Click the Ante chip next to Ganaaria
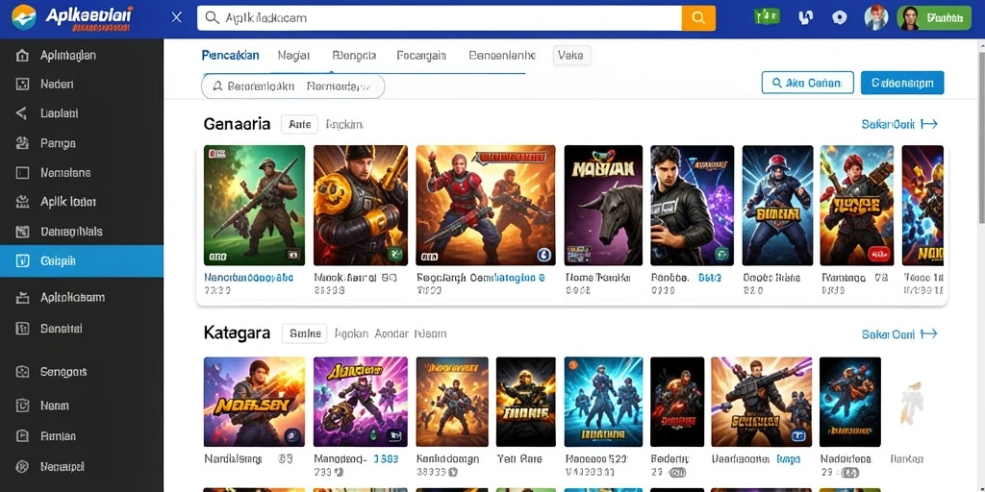The width and height of the screenshot is (985, 492). pos(300,124)
